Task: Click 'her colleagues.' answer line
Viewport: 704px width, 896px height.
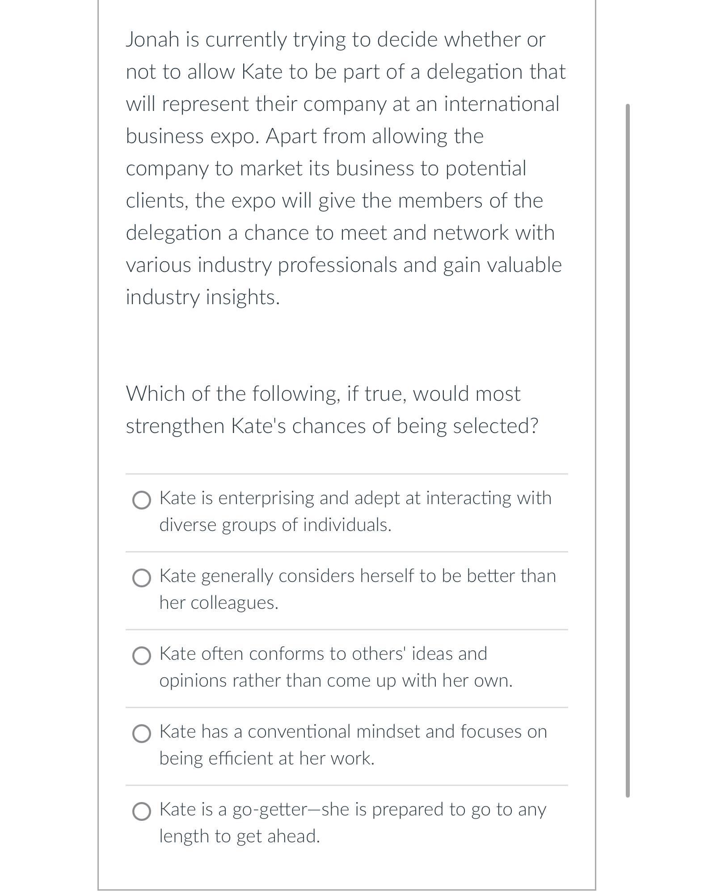Action: click(x=219, y=603)
